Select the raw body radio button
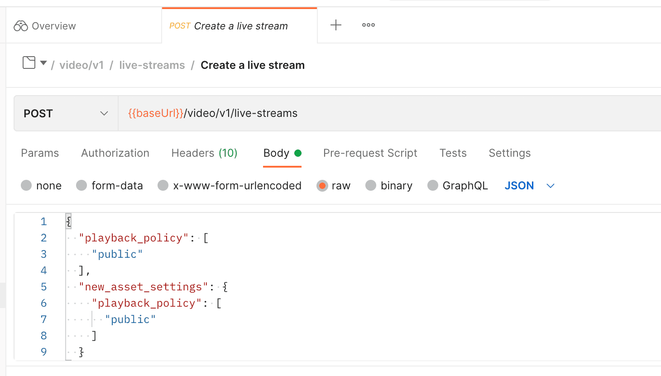 (x=321, y=185)
